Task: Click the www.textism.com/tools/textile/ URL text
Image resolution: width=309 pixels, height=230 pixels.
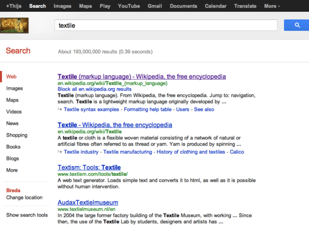Action: [93, 174]
